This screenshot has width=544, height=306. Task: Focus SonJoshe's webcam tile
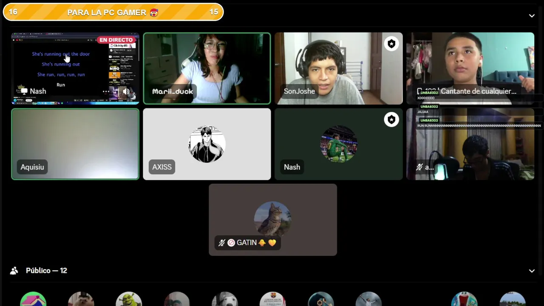339,68
